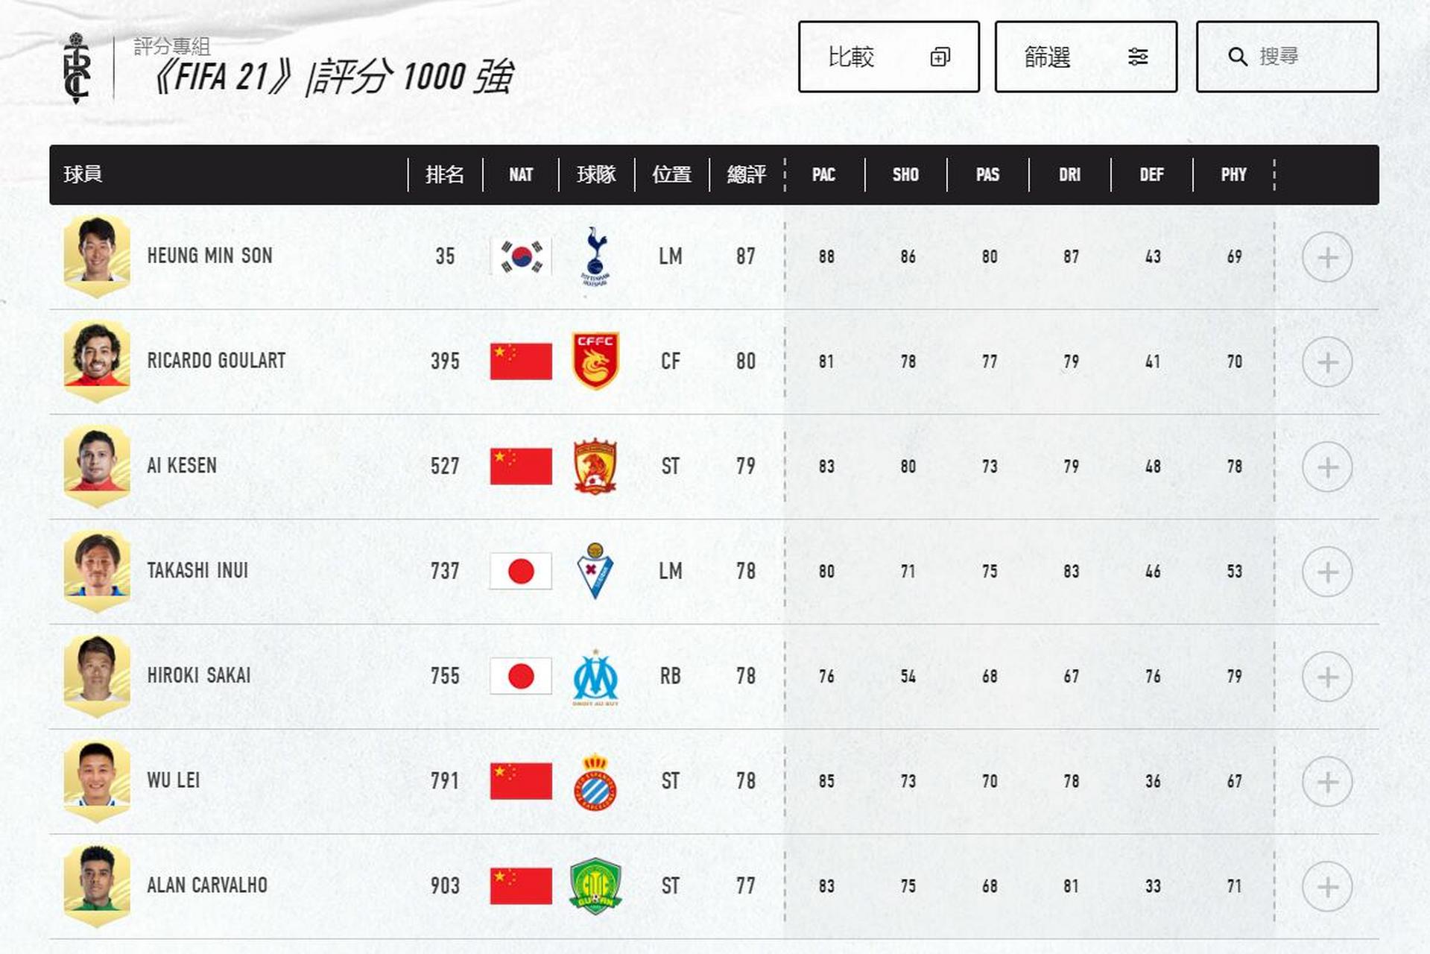The width and height of the screenshot is (1430, 954).
Task: Click the site logo at top left
Action: click(76, 67)
